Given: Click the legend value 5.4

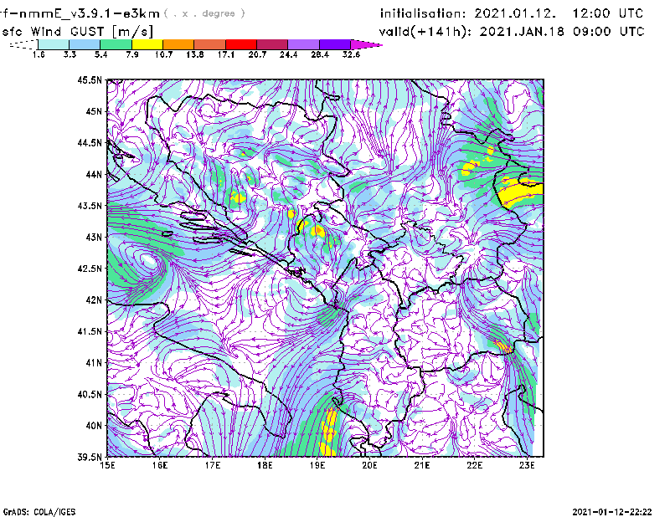Looking at the screenshot, I should (x=100, y=54).
